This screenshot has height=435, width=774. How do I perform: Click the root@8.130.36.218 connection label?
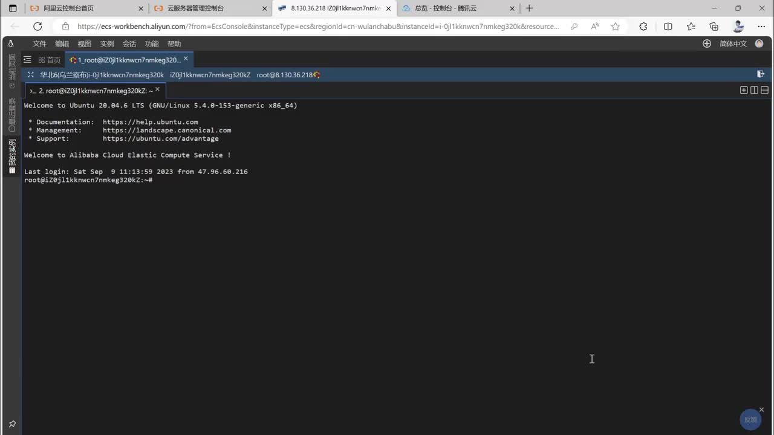click(285, 75)
